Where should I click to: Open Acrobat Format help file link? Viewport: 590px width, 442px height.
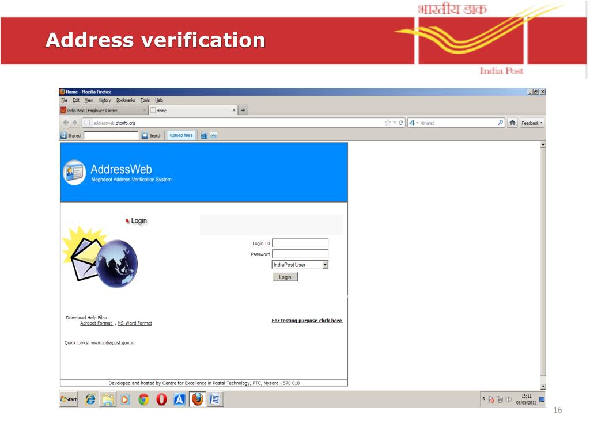(x=96, y=323)
